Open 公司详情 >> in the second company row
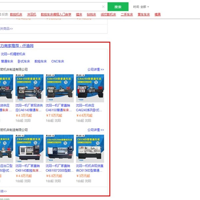Image resolution: width=200 pixels, height=200 pixels. [96, 130]
